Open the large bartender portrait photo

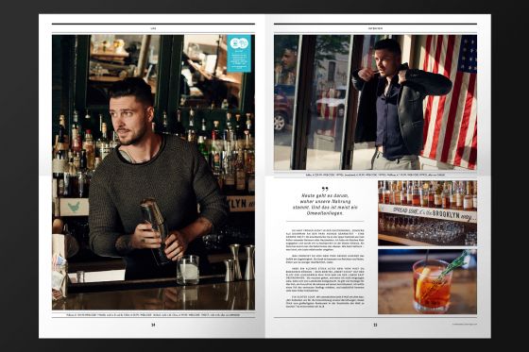(153, 172)
